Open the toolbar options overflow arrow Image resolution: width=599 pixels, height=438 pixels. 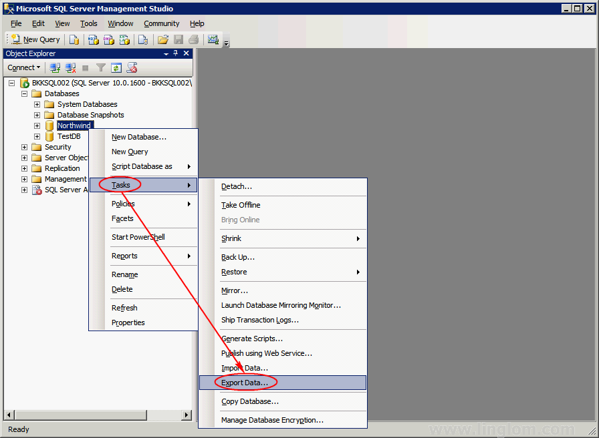[x=227, y=43]
